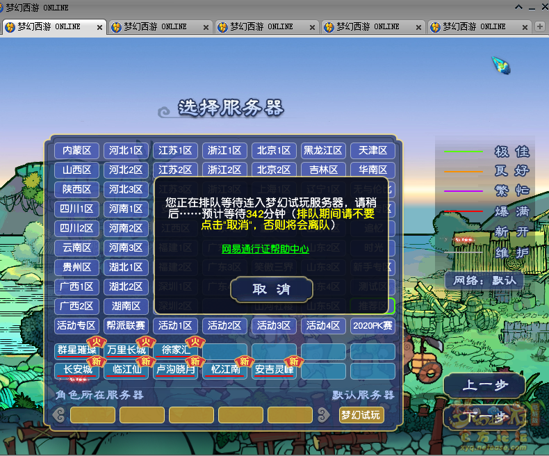Go back with the 上一步 button
The height and width of the screenshot is (456, 549).
[486, 386]
